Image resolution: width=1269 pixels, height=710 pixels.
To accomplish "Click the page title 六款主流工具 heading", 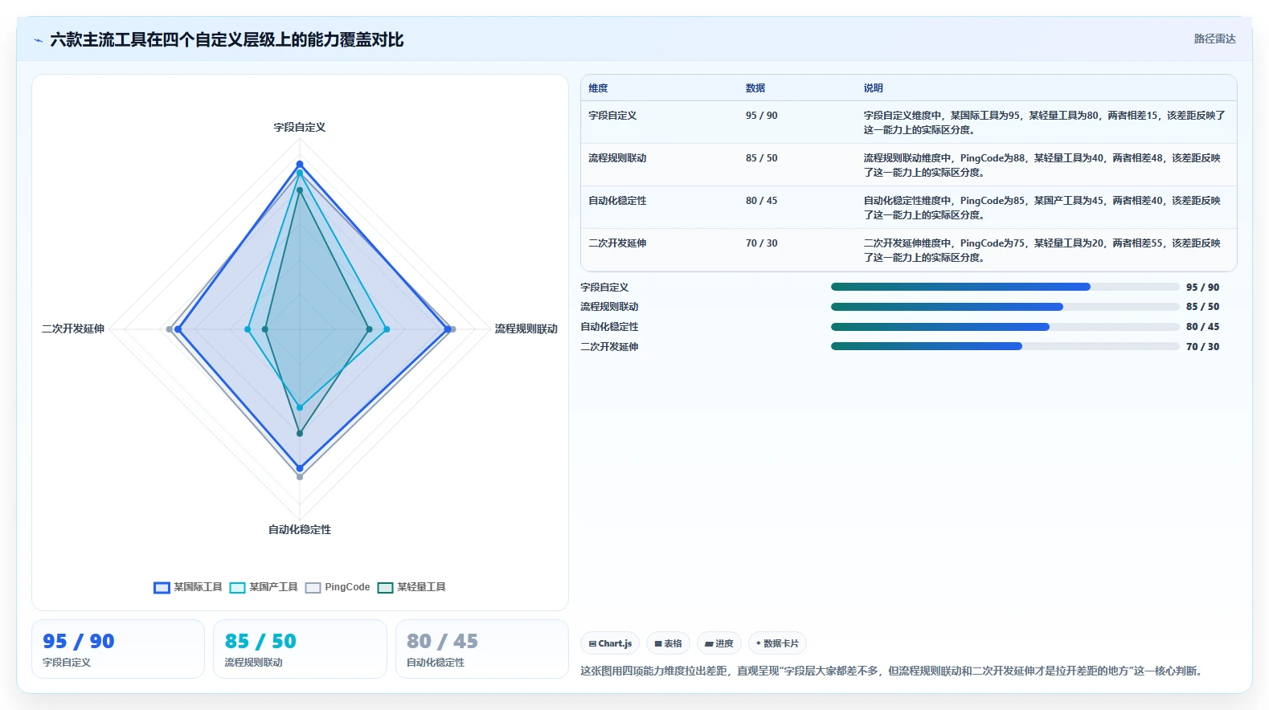I will (227, 39).
